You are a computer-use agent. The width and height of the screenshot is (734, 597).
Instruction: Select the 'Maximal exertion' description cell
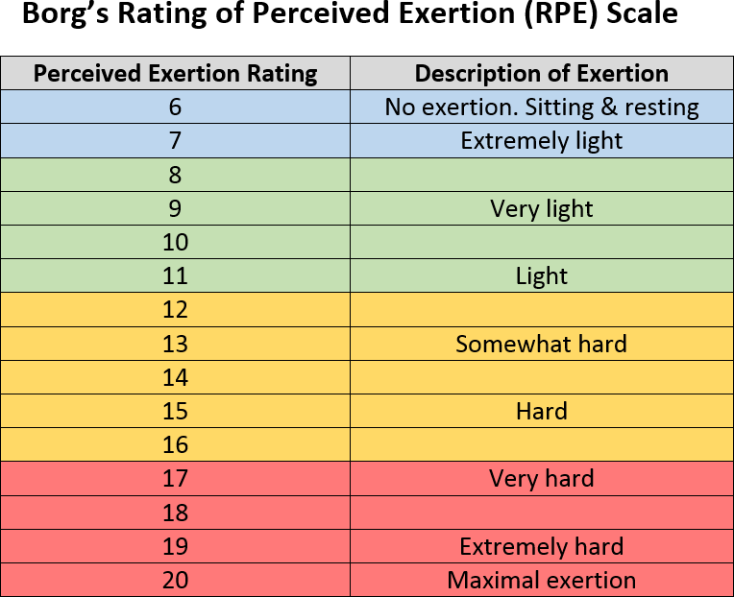(x=541, y=580)
